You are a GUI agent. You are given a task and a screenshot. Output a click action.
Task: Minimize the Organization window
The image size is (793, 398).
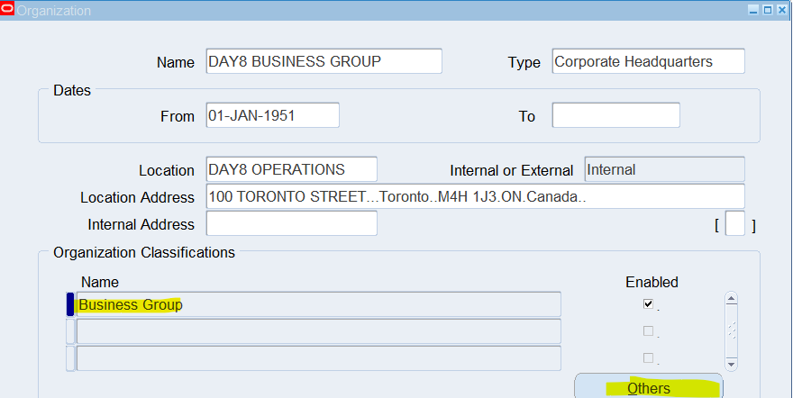(x=753, y=10)
